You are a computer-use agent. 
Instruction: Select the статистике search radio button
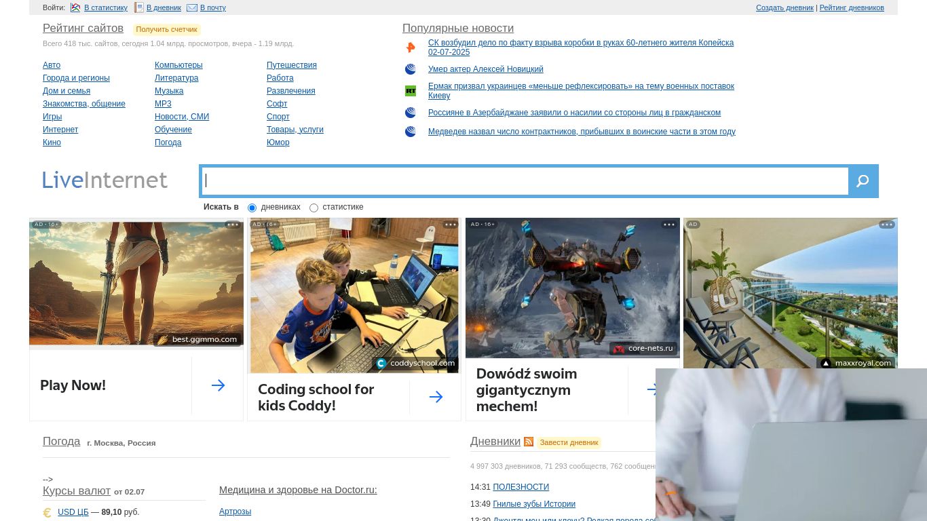[x=314, y=208]
